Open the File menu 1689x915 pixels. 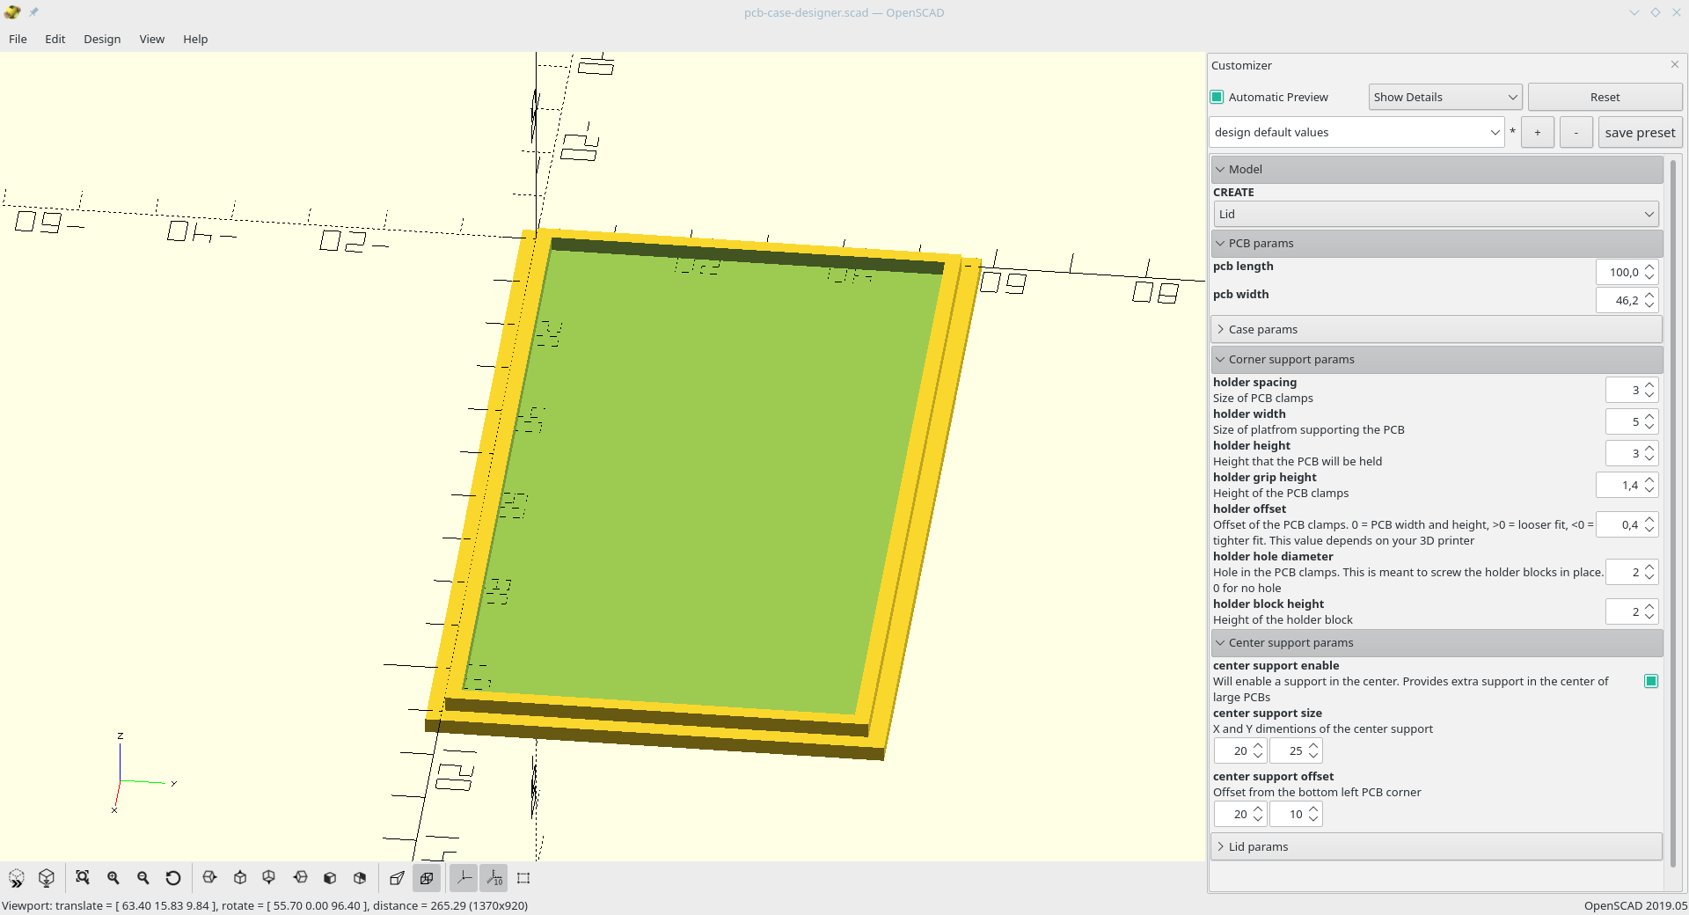[18, 39]
